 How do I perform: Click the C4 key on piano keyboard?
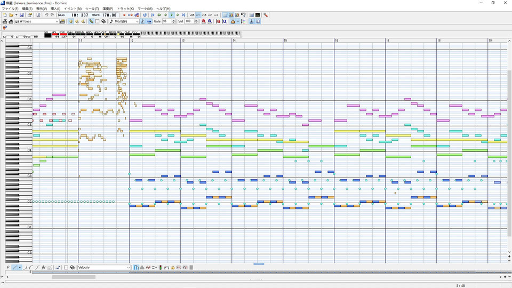coord(19,150)
